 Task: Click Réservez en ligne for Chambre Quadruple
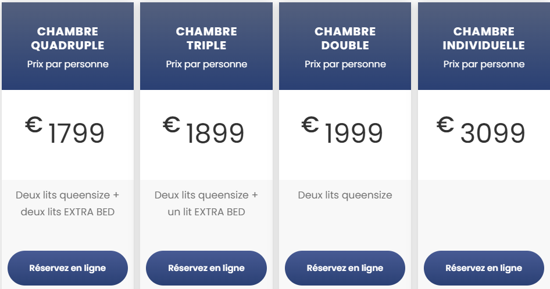[67, 268]
